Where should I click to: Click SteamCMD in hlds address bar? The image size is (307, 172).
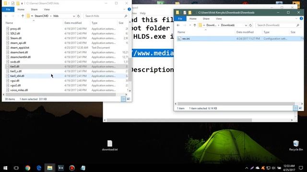(x=41, y=16)
